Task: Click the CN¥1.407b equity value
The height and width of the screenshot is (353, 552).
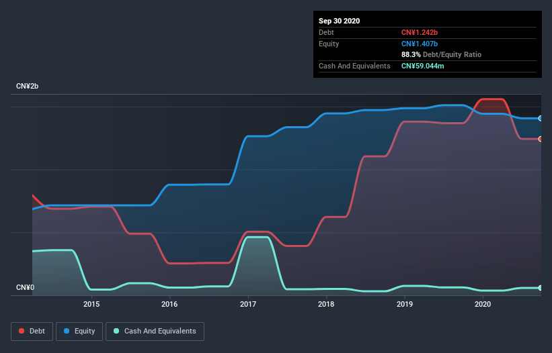Action: point(420,44)
